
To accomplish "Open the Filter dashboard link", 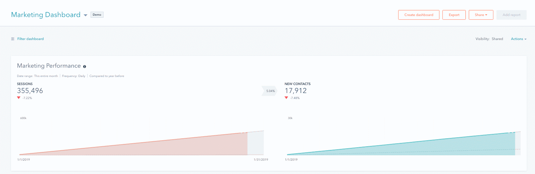I will [x=30, y=39].
